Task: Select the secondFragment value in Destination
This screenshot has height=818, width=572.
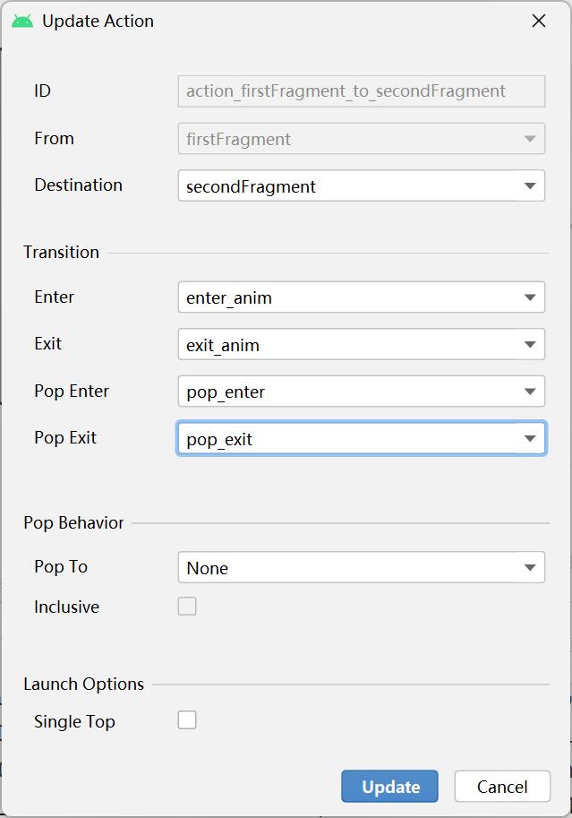Action: [x=251, y=186]
